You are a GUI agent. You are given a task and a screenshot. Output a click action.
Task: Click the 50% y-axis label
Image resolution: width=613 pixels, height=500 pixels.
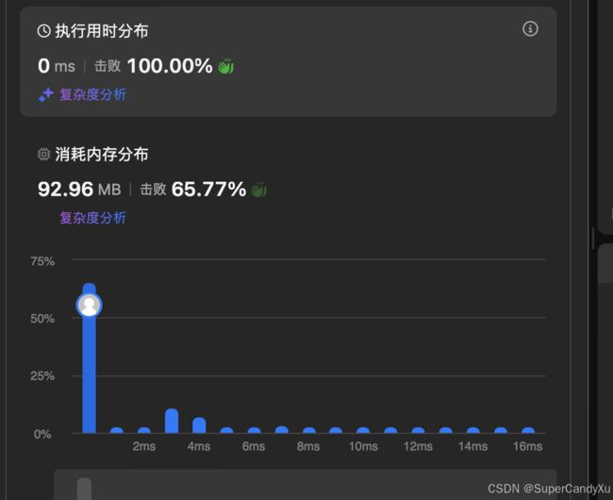[42, 319]
